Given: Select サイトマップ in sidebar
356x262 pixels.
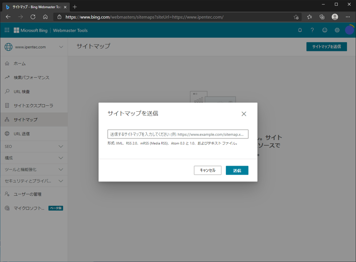Looking at the screenshot, I should tap(34, 120).
